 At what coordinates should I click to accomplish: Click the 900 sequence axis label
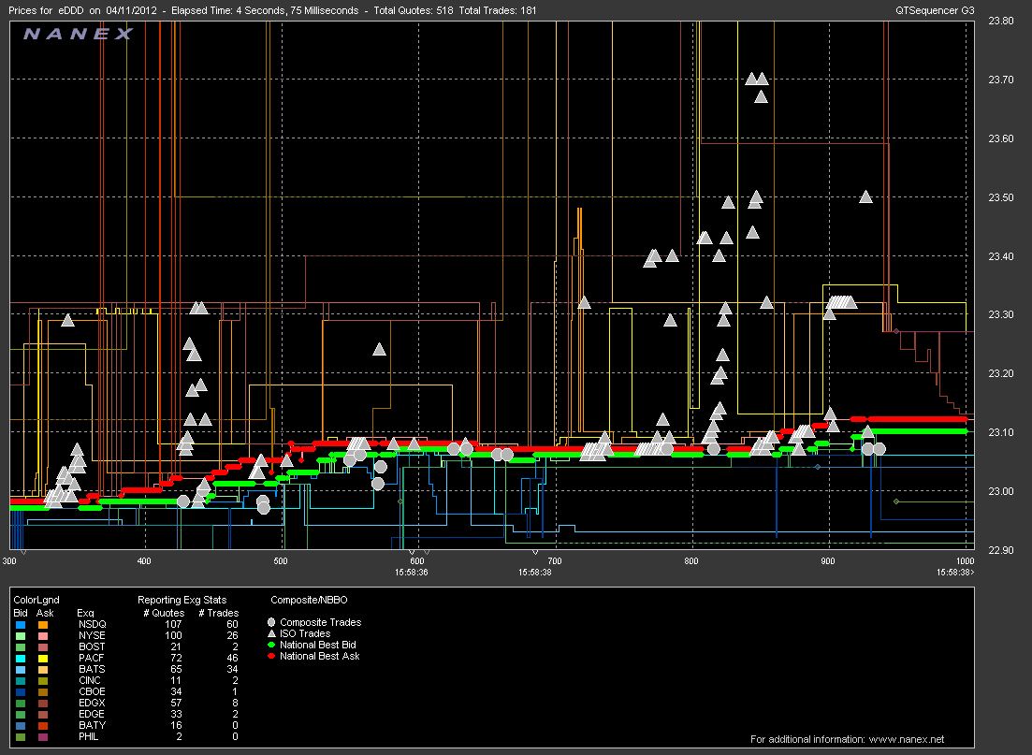pos(827,560)
